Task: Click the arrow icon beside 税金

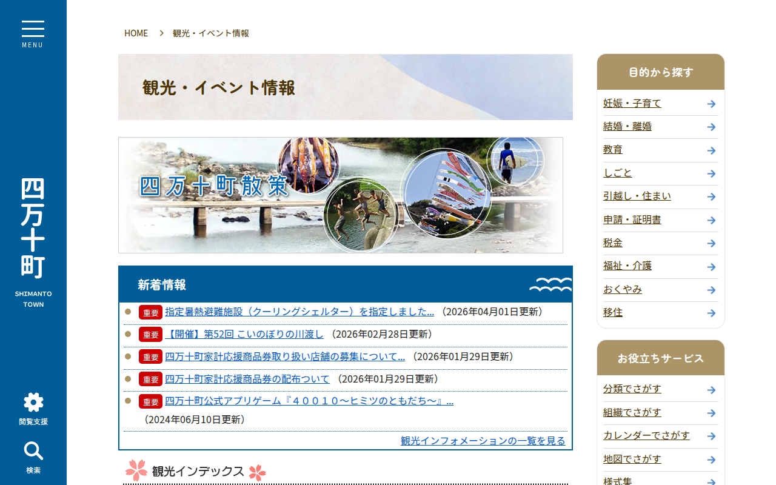Action: tap(710, 243)
